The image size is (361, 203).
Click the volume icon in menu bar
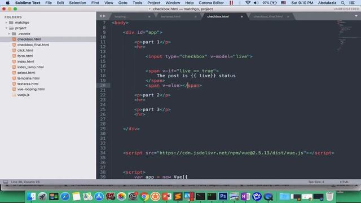tap(256, 3)
